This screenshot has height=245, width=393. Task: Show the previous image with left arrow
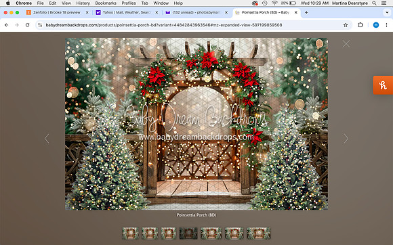[47, 138]
